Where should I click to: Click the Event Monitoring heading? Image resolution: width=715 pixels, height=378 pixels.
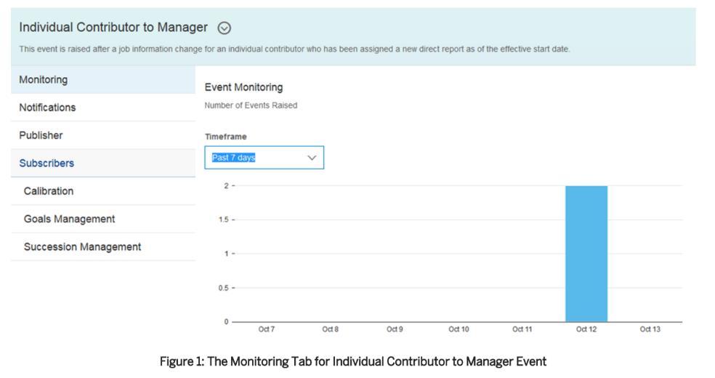(x=243, y=87)
